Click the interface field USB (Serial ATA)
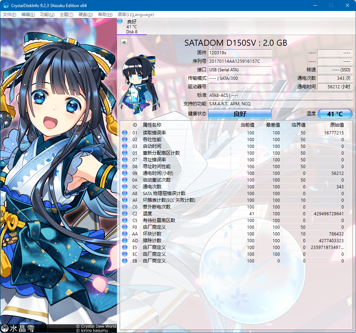The image size is (356, 333). (240, 70)
